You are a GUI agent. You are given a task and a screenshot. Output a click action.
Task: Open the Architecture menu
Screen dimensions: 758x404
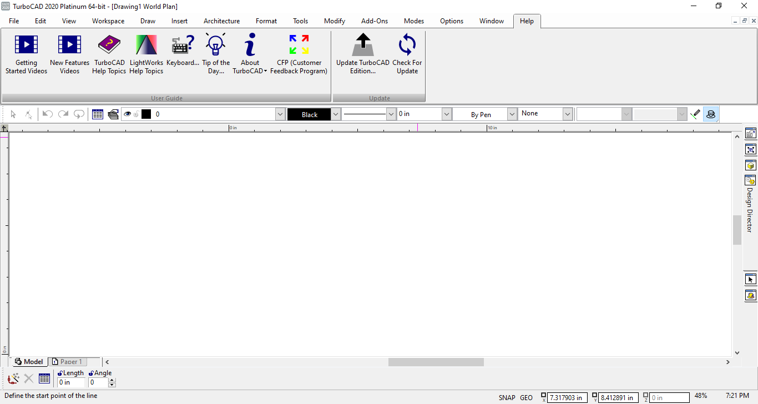(222, 21)
